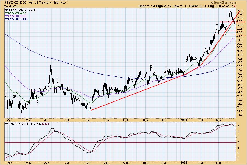The height and width of the screenshot is (165, 247).
Task: Click the Nov label on time axis
Action: coord(146,120)
